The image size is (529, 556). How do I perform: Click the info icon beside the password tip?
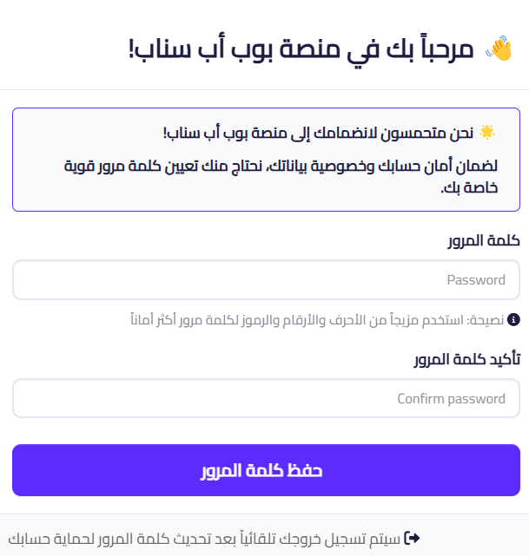coord(513,319)
